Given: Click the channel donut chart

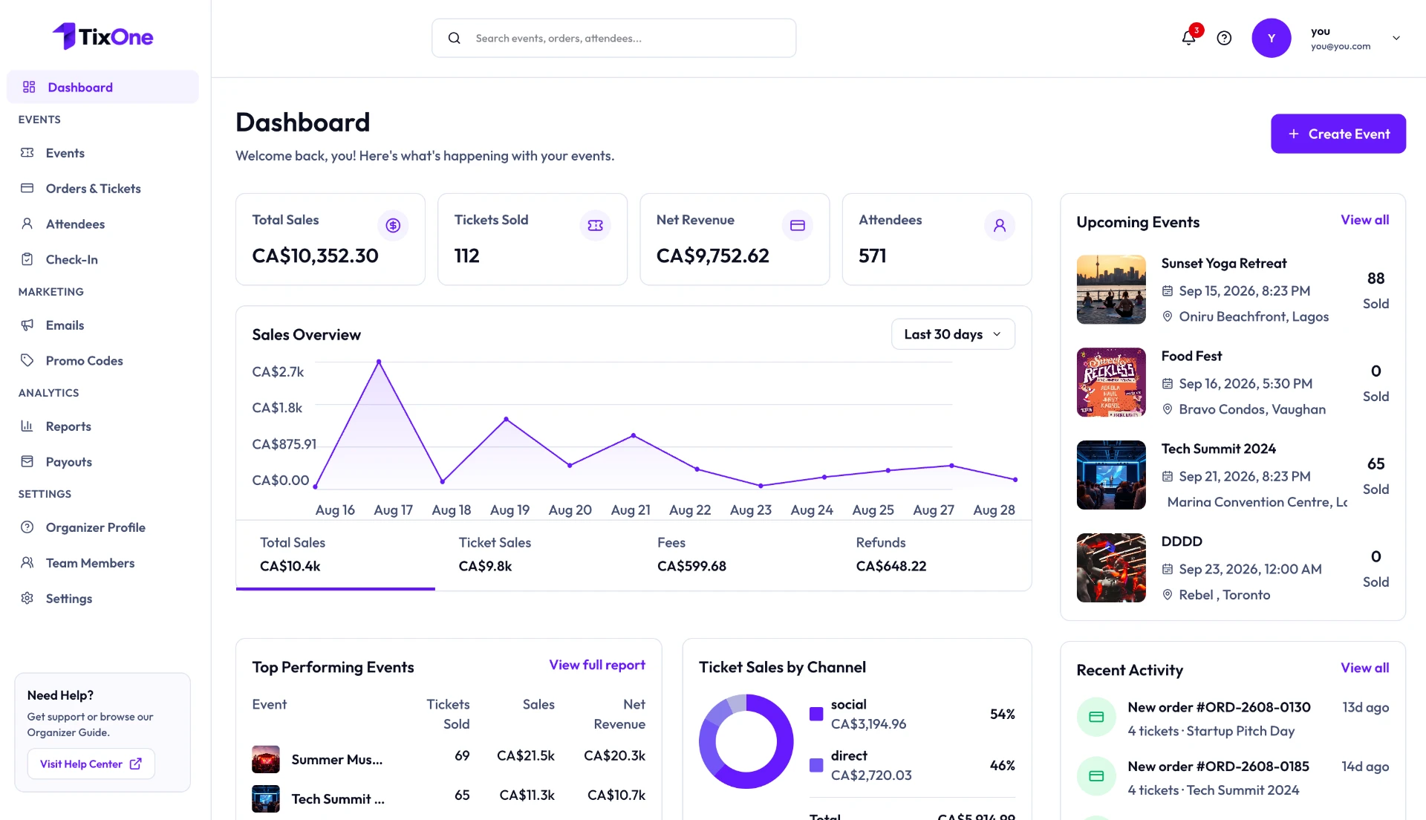Looking at the screenshot, I should click(746, 741).
